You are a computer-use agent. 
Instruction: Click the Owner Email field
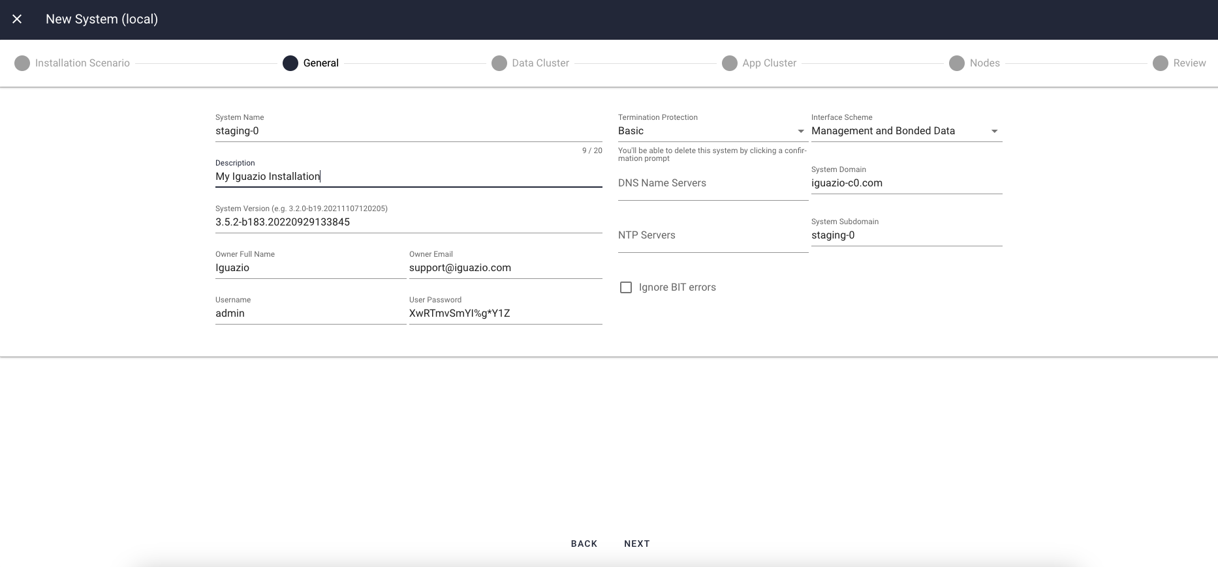point(506,268)
